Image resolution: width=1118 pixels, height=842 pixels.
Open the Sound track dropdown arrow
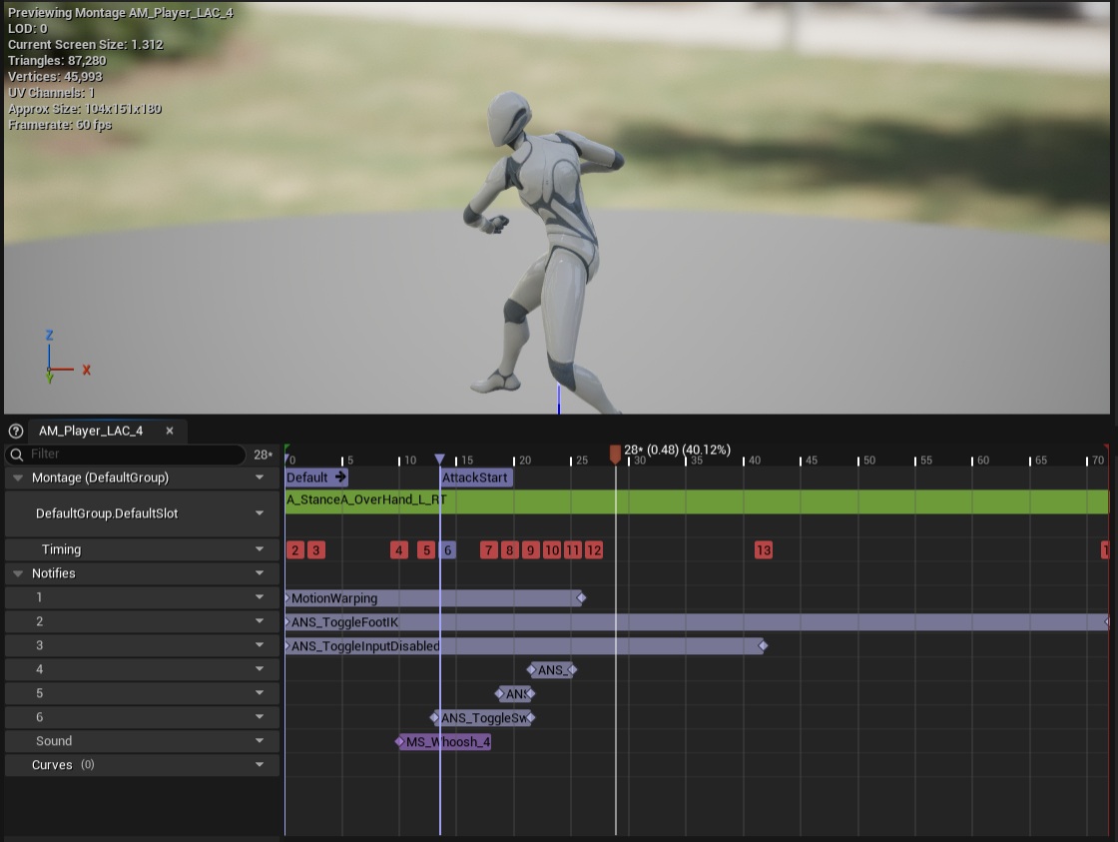260,741
